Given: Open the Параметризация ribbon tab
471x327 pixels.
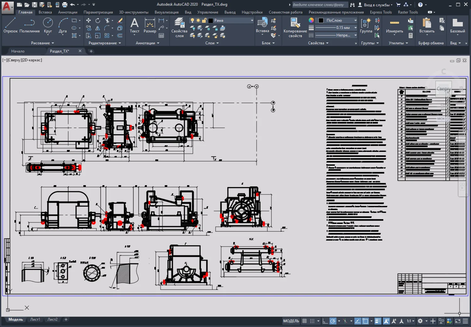Looking at the screenshot, I should click(x=98, y=12).
